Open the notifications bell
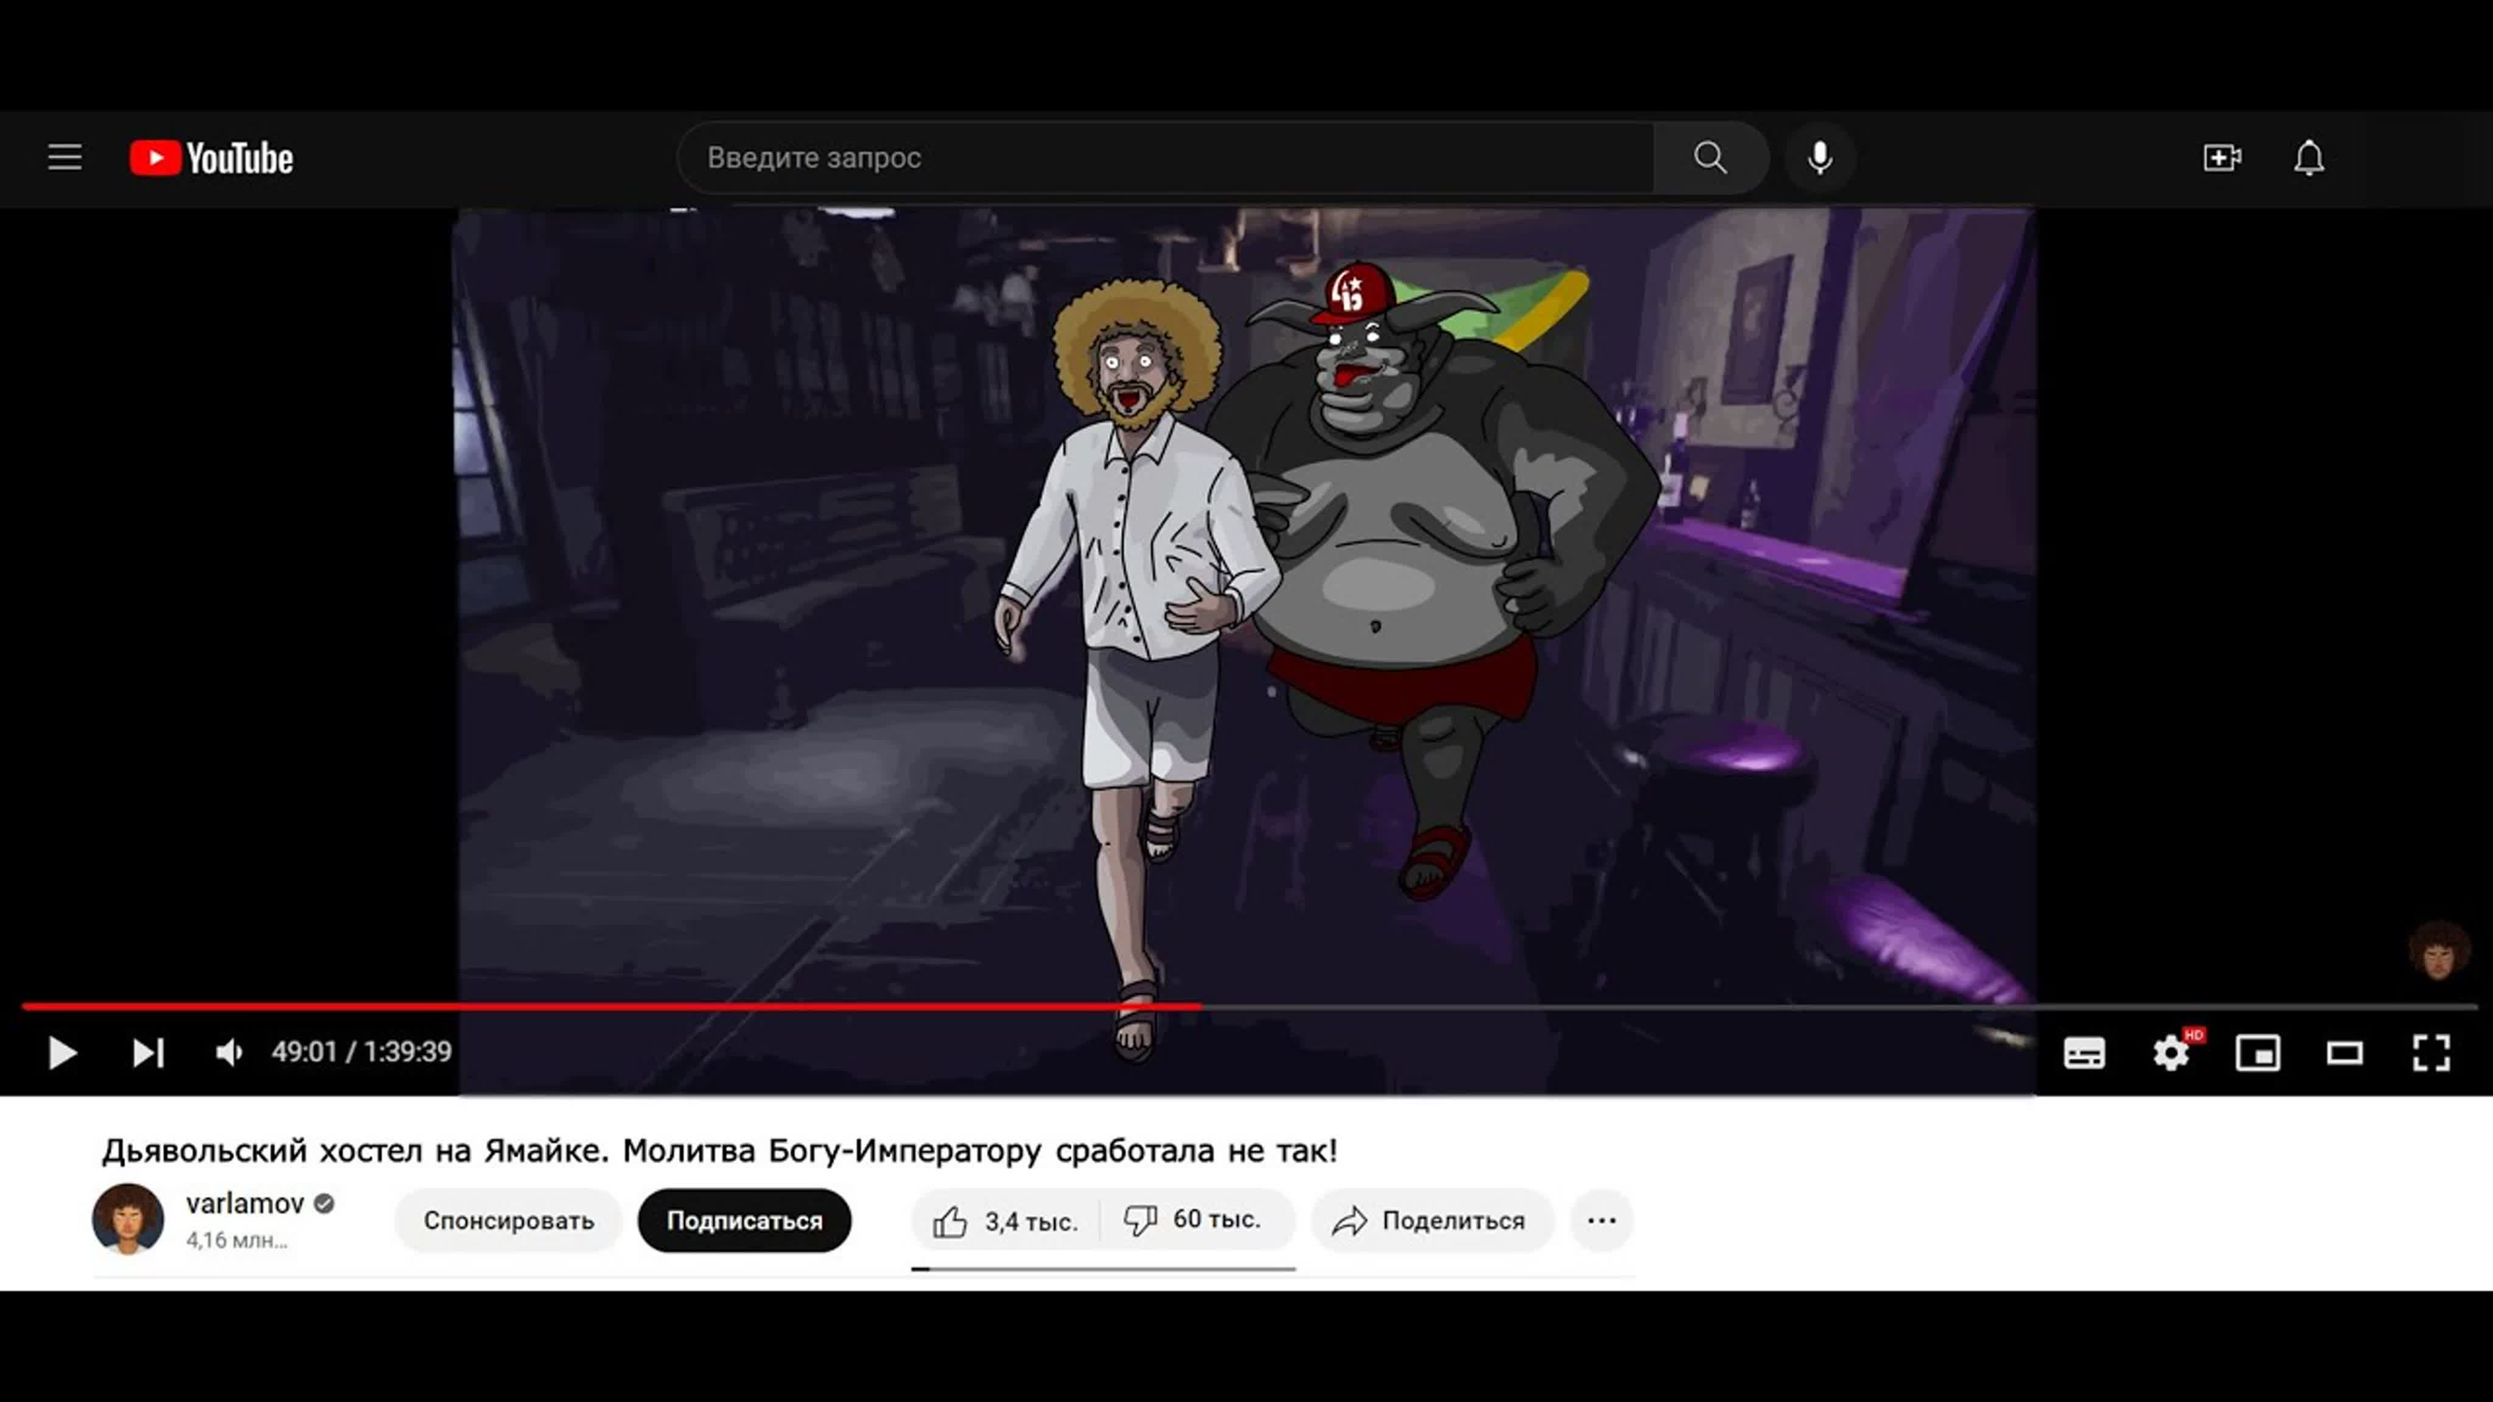Screen dimensions: 2493x1402 [x=2309, y=158]
